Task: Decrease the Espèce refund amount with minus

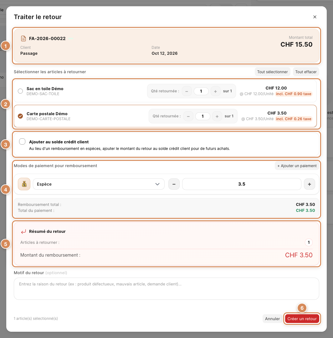Action: point(174,184)
